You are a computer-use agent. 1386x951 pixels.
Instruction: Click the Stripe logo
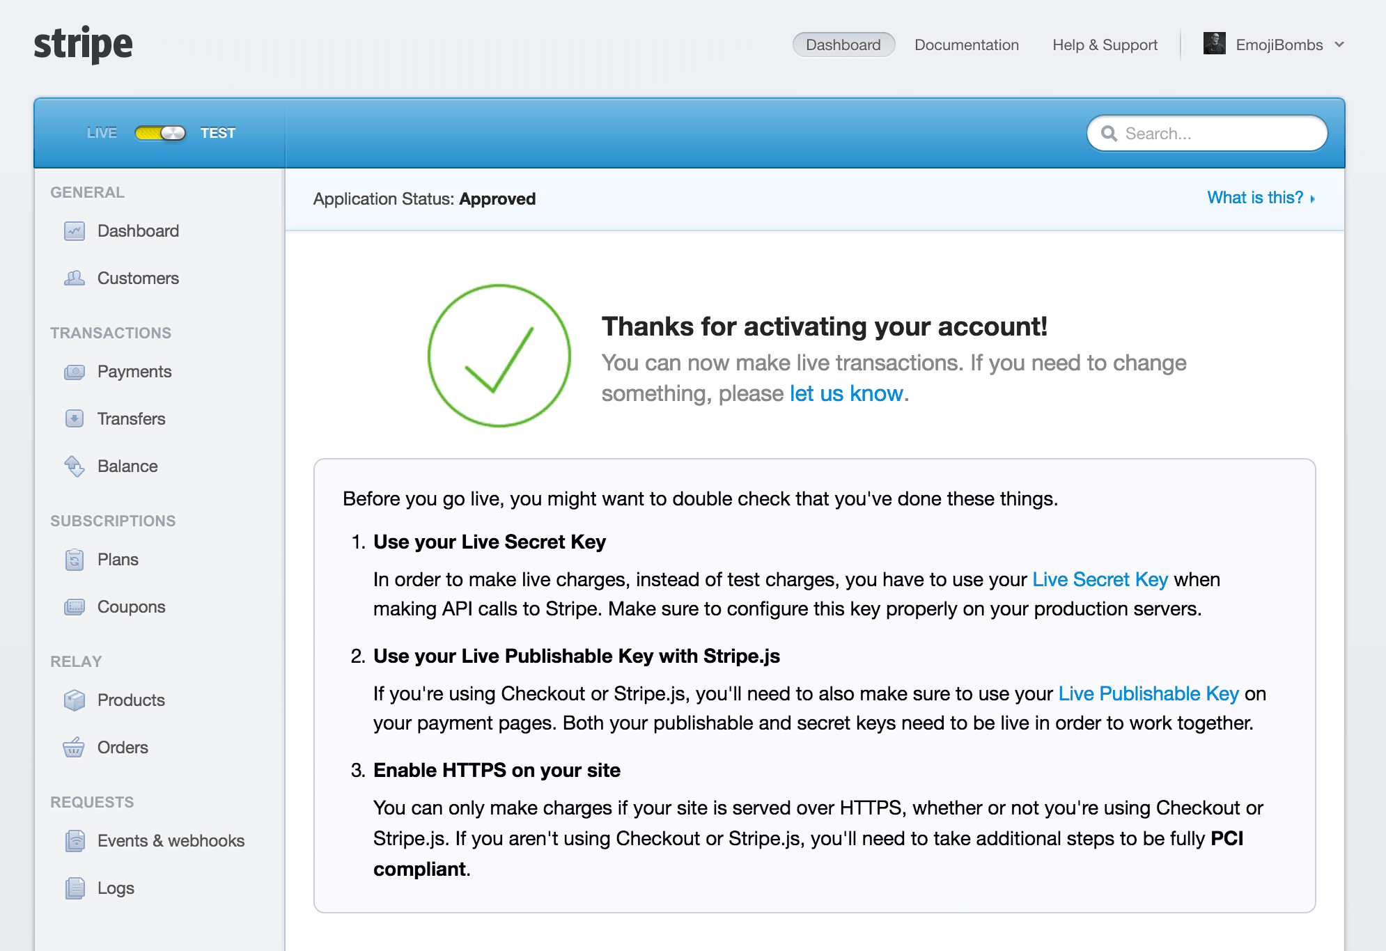coord(84,44)
